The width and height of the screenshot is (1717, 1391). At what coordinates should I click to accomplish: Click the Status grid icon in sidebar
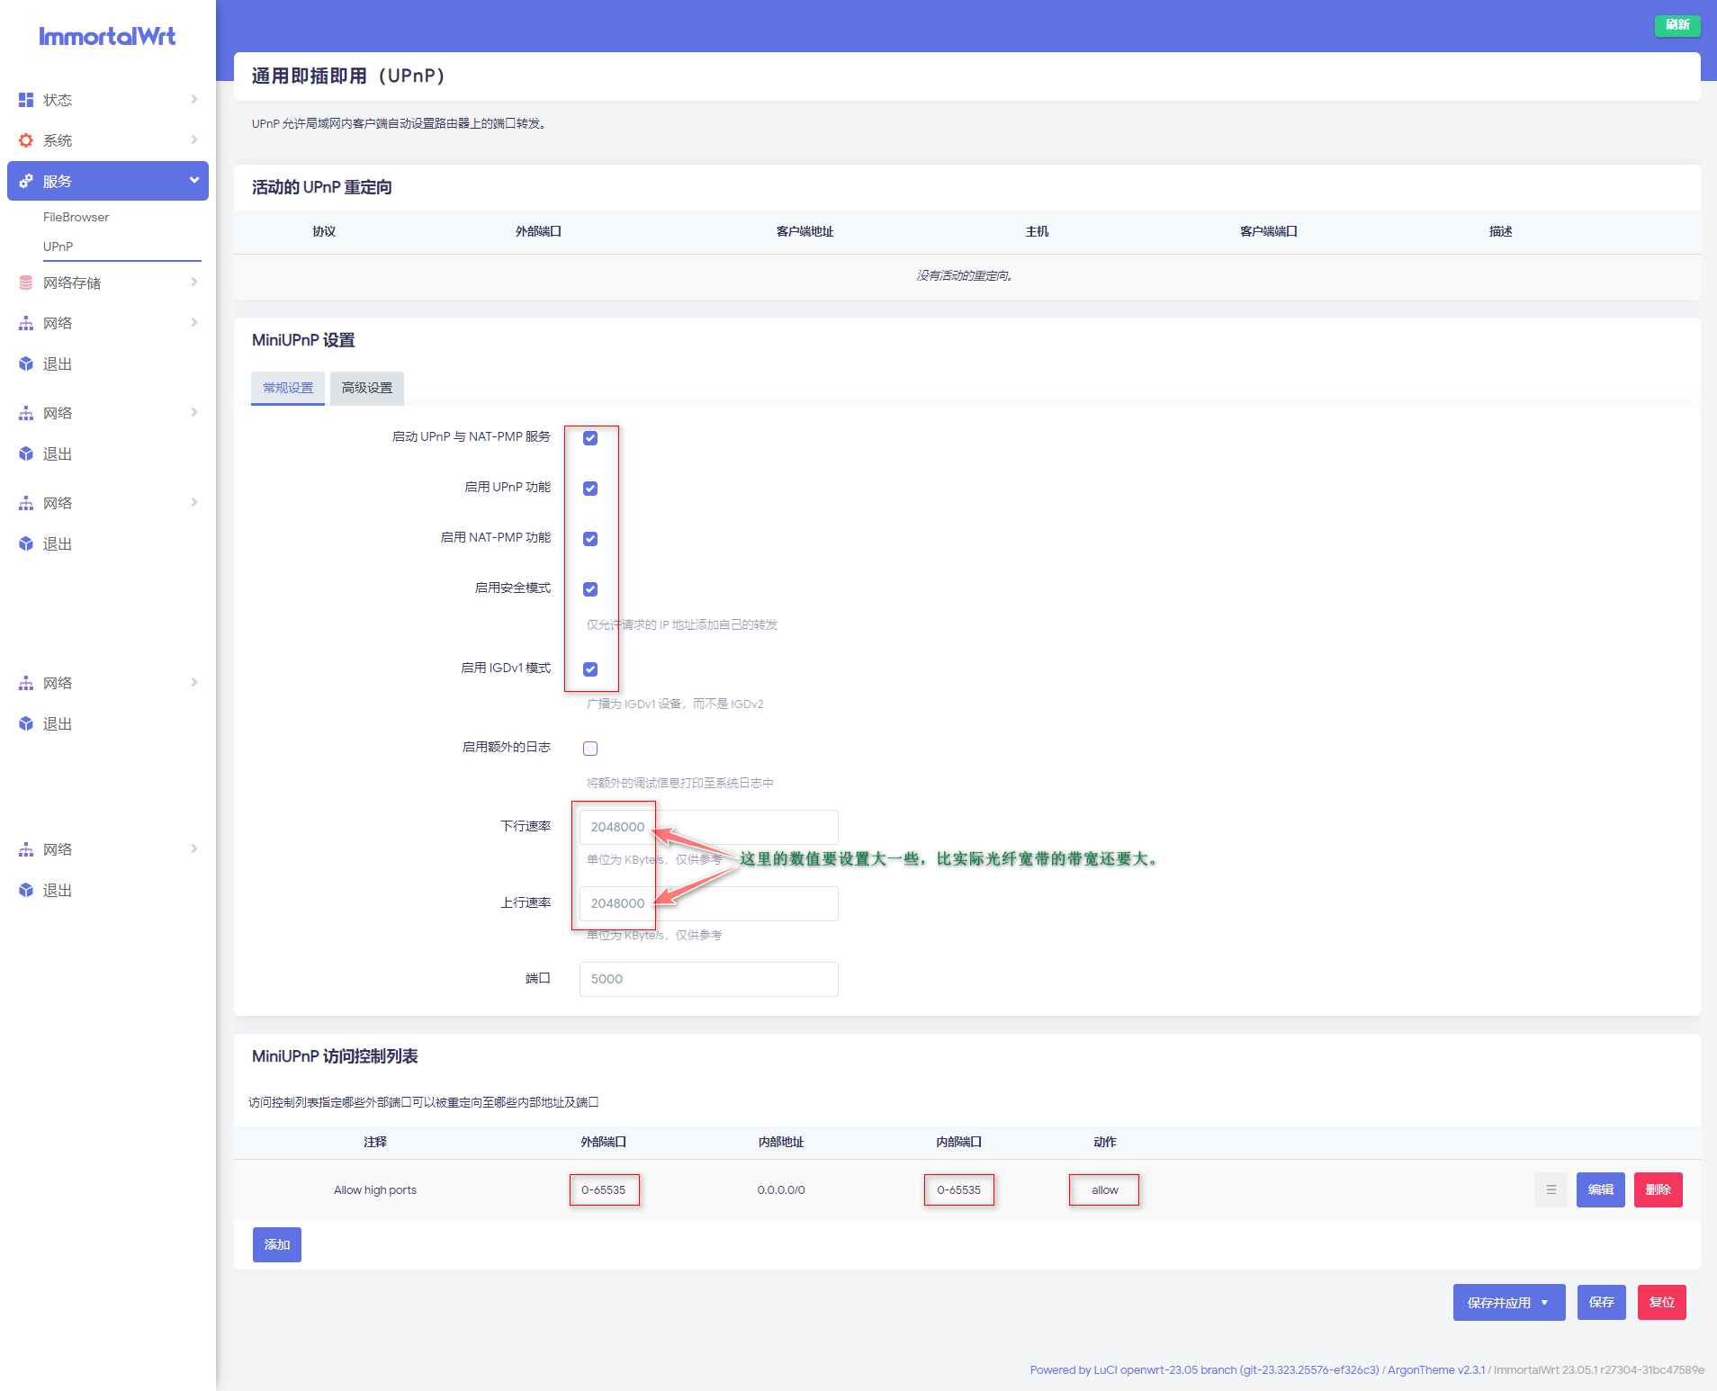coord(26,100)
